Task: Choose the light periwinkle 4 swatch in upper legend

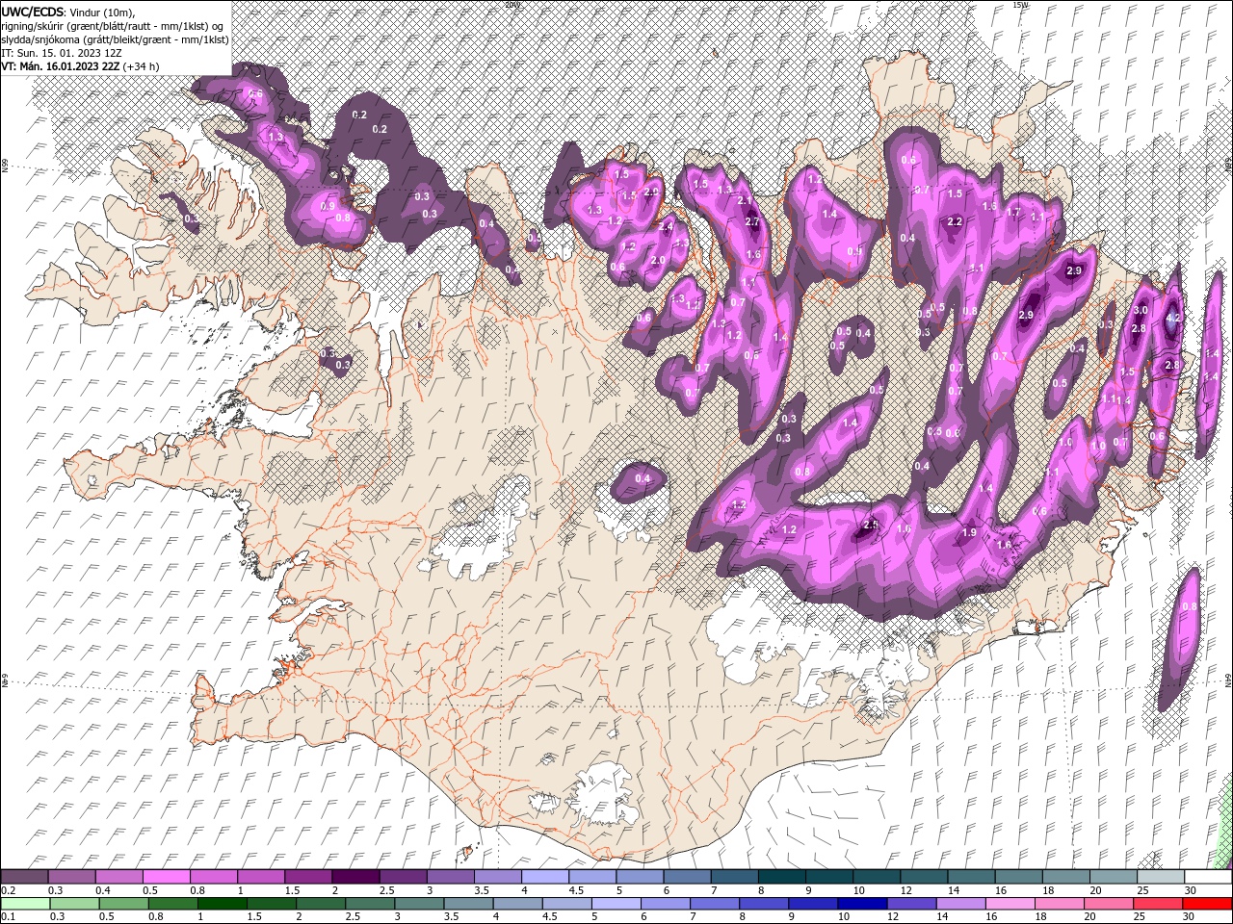Action: pyautogui.click(x=544, y=877)
